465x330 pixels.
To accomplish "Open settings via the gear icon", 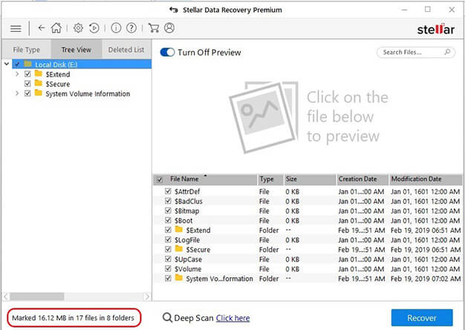I will coord(78,28).
